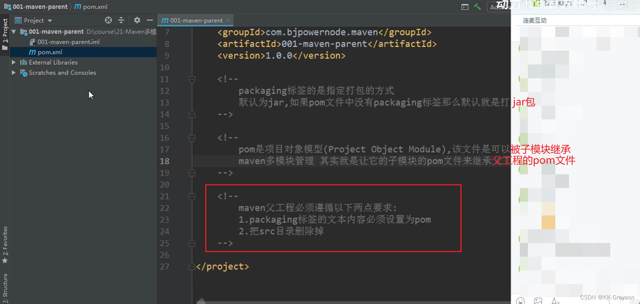Click comment text 'packaging标签的是指定打包的方式'

316,91
